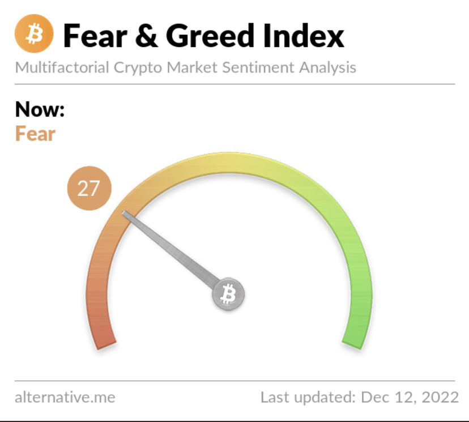Click the 2022 year in the date
Image resolution: width=469 pixels, height=422 pixels.
click(x=440, y=397)
